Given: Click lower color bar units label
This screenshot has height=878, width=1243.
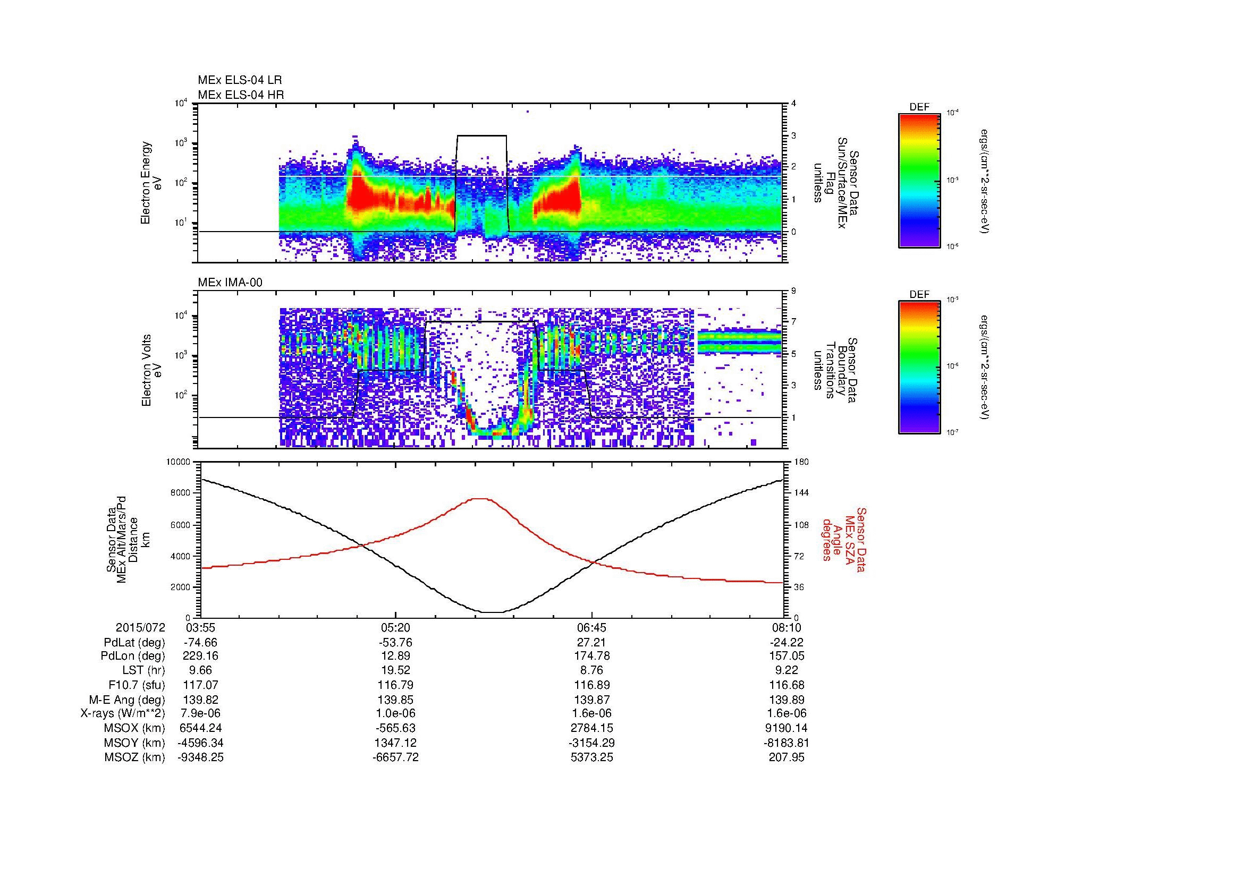Looking at the screenshot, I should point(985,368).
